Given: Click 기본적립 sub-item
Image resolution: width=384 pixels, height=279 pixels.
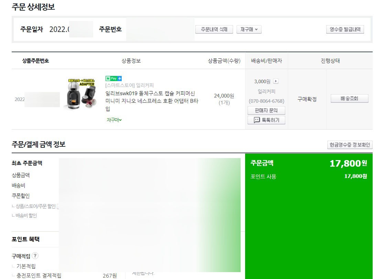Looking at the screenshot, I should [x=24, y=266].
